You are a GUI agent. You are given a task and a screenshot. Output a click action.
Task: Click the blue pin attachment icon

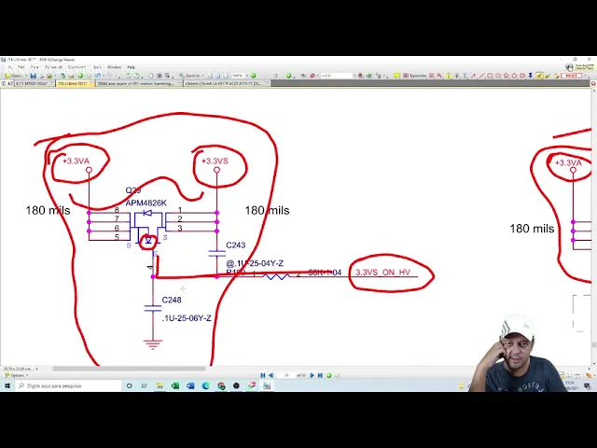[x=531, y=76]
